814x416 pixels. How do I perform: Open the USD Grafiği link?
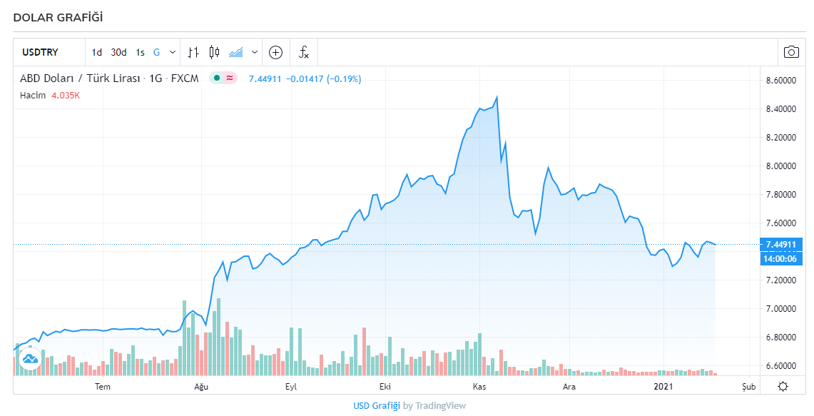coord(377,405)
